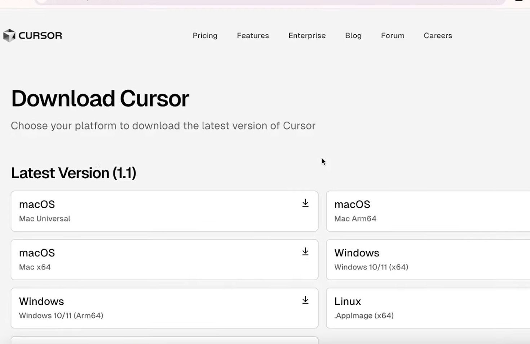Image resolution: width=530 pixels, height=344 pixels.
Task: Choose the macOS Mac Arm64 download card
Action: pyautogui.click(x=428, y=211)
